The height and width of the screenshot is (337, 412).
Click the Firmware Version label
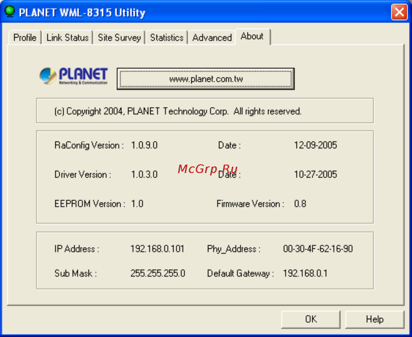coord(250,204)
